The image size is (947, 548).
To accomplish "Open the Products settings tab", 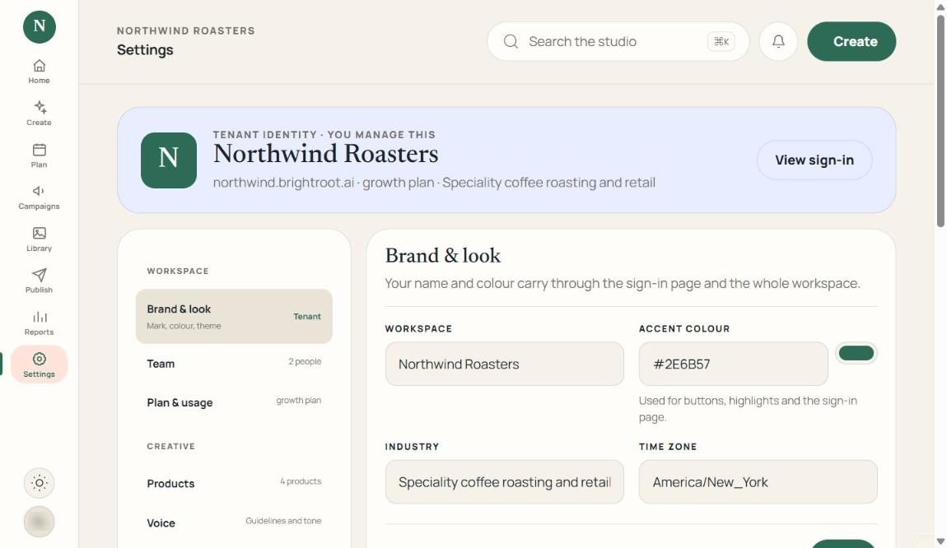I will (234, 483).
